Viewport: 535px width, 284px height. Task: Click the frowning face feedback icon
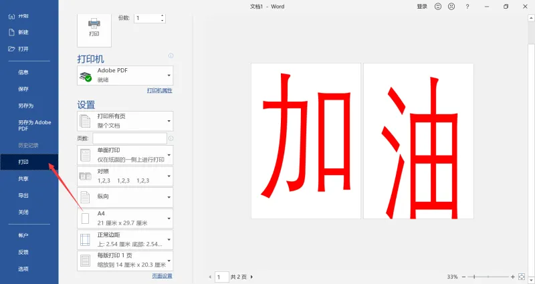(x=451, y=7)
